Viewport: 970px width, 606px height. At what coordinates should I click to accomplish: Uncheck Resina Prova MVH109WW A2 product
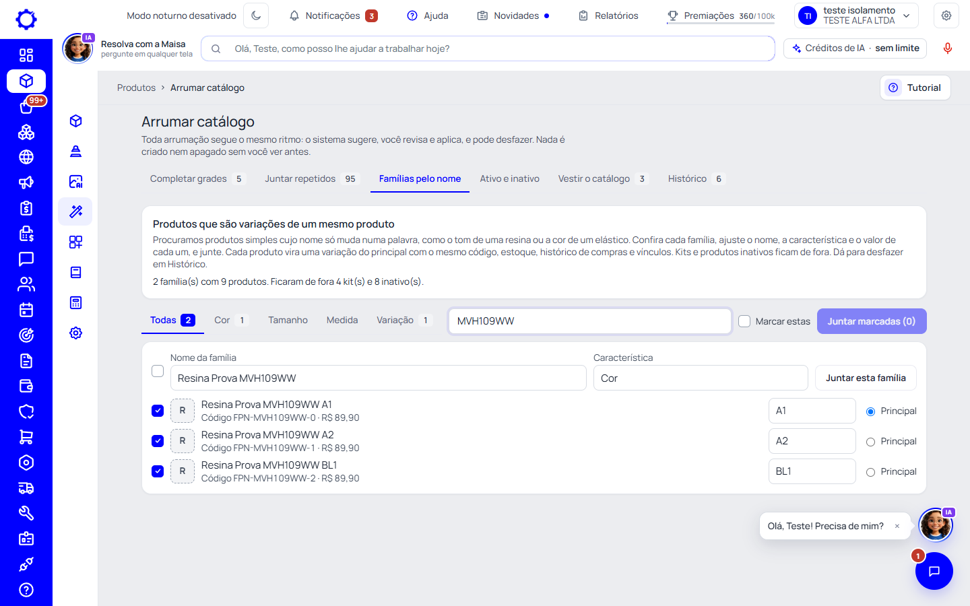click(x=158, y=440)
